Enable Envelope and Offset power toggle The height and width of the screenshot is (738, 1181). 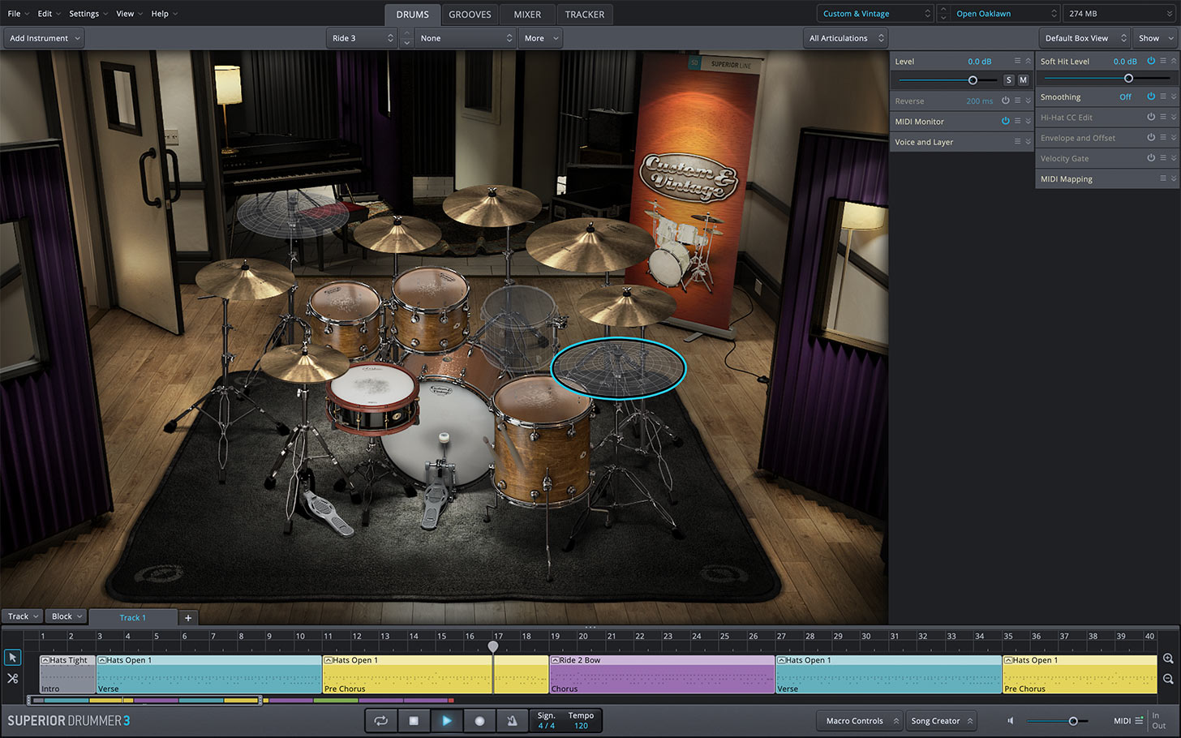point(1151,137)
